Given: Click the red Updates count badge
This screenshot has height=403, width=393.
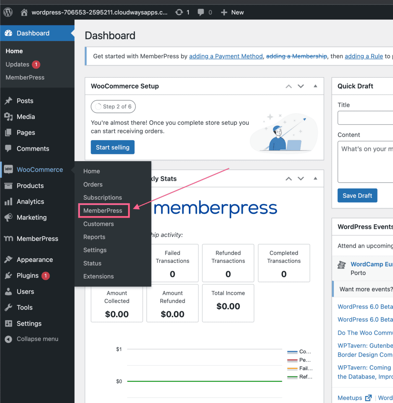Looking at the screenshot, I should [36, 64].
